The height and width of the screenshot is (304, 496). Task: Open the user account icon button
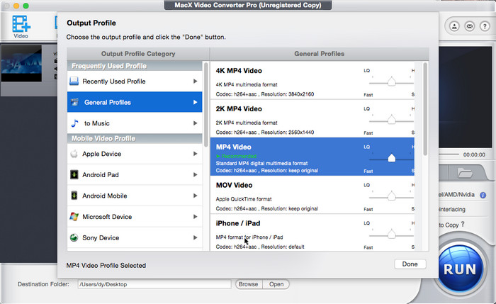pos(453,27)
